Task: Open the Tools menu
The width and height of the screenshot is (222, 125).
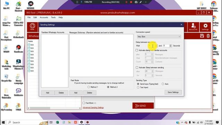Action: pos(53,17)
